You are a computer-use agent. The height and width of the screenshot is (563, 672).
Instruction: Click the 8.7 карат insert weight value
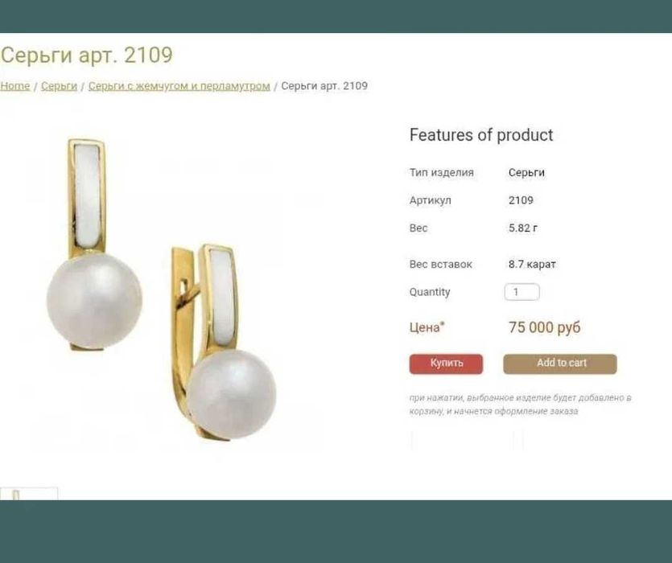coord(532,265)
